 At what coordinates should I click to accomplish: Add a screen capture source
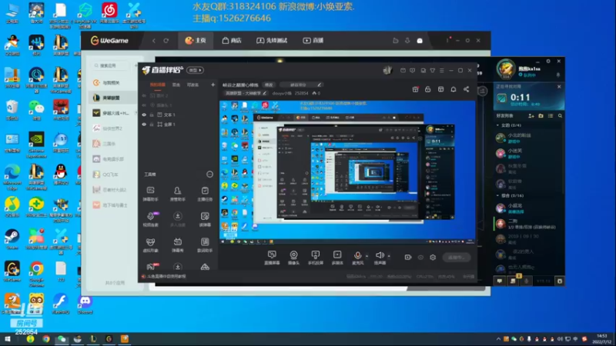(272, 258)
